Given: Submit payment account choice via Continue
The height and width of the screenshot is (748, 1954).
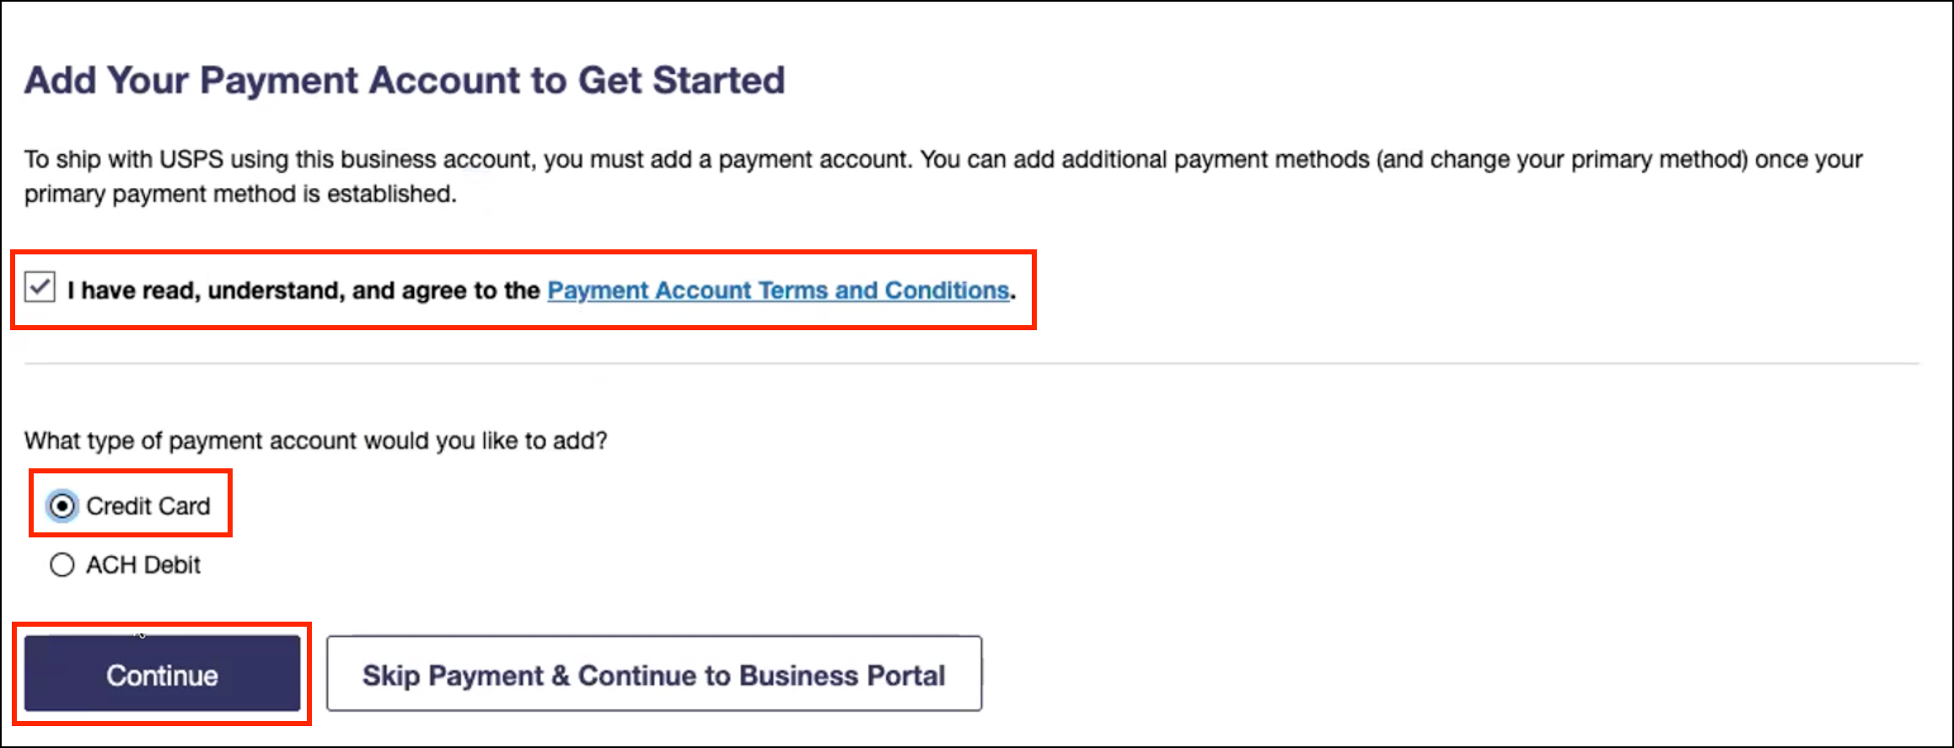Looking at the screenshot, I should coord(163,673).
